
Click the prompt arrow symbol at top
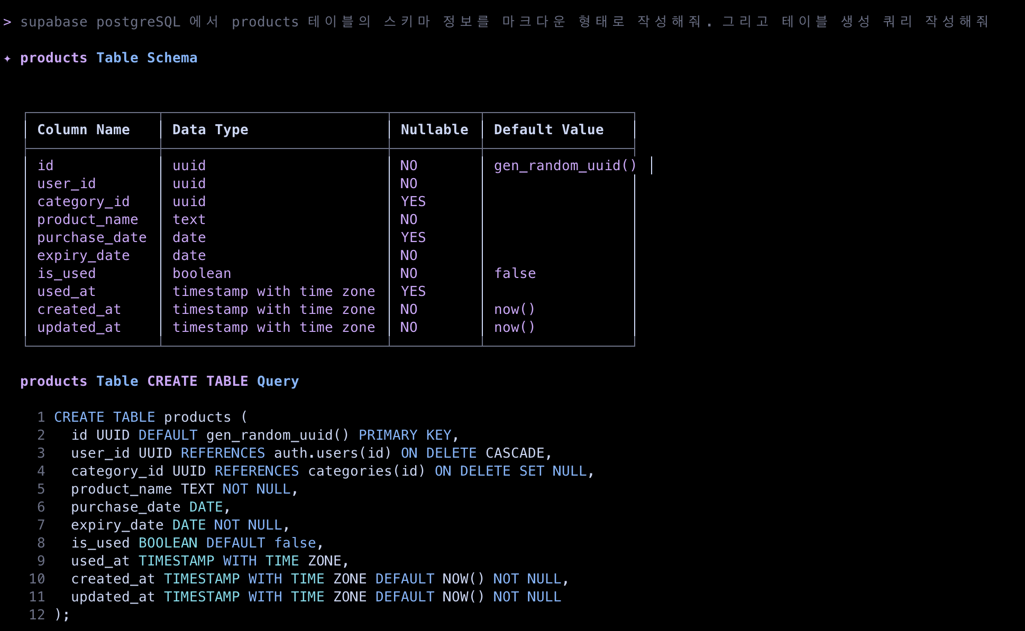click(7, 22)
